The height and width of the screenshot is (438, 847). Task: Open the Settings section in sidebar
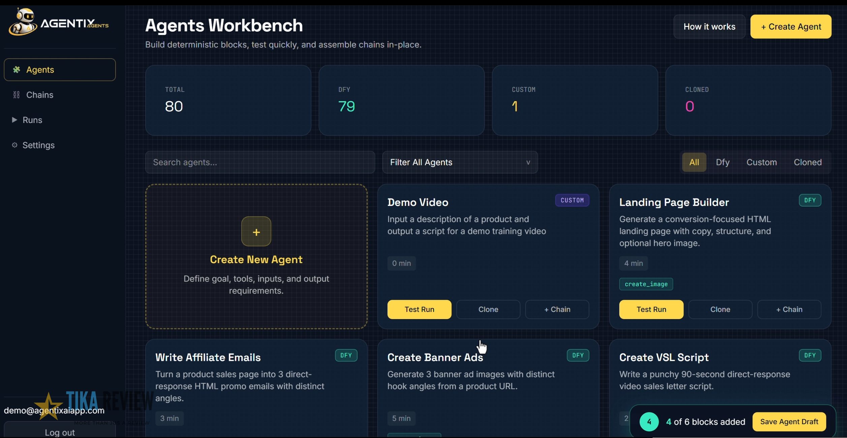tap(60, 145)
